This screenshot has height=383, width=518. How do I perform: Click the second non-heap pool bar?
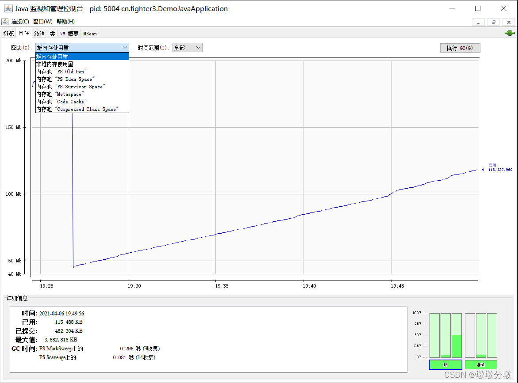(481, 335)
